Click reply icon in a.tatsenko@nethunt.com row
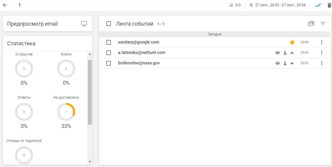The width and height of the screenshot is (332, 167). click(x=292, y=53)
